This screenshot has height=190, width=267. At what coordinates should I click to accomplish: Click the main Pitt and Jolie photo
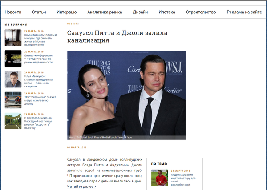[x=126, y=95]
